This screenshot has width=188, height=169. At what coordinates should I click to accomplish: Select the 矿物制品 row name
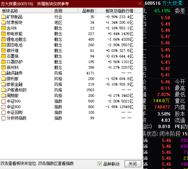click(15, 17)
